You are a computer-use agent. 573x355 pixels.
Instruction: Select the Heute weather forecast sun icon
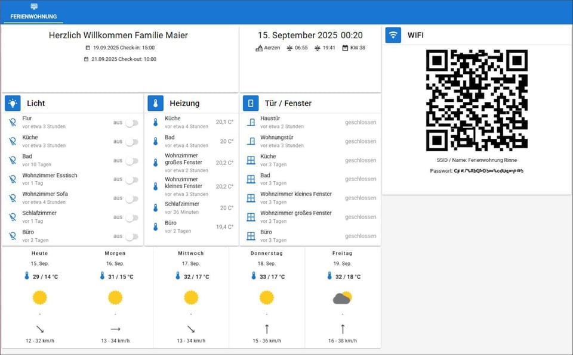[x=40, y=297]
